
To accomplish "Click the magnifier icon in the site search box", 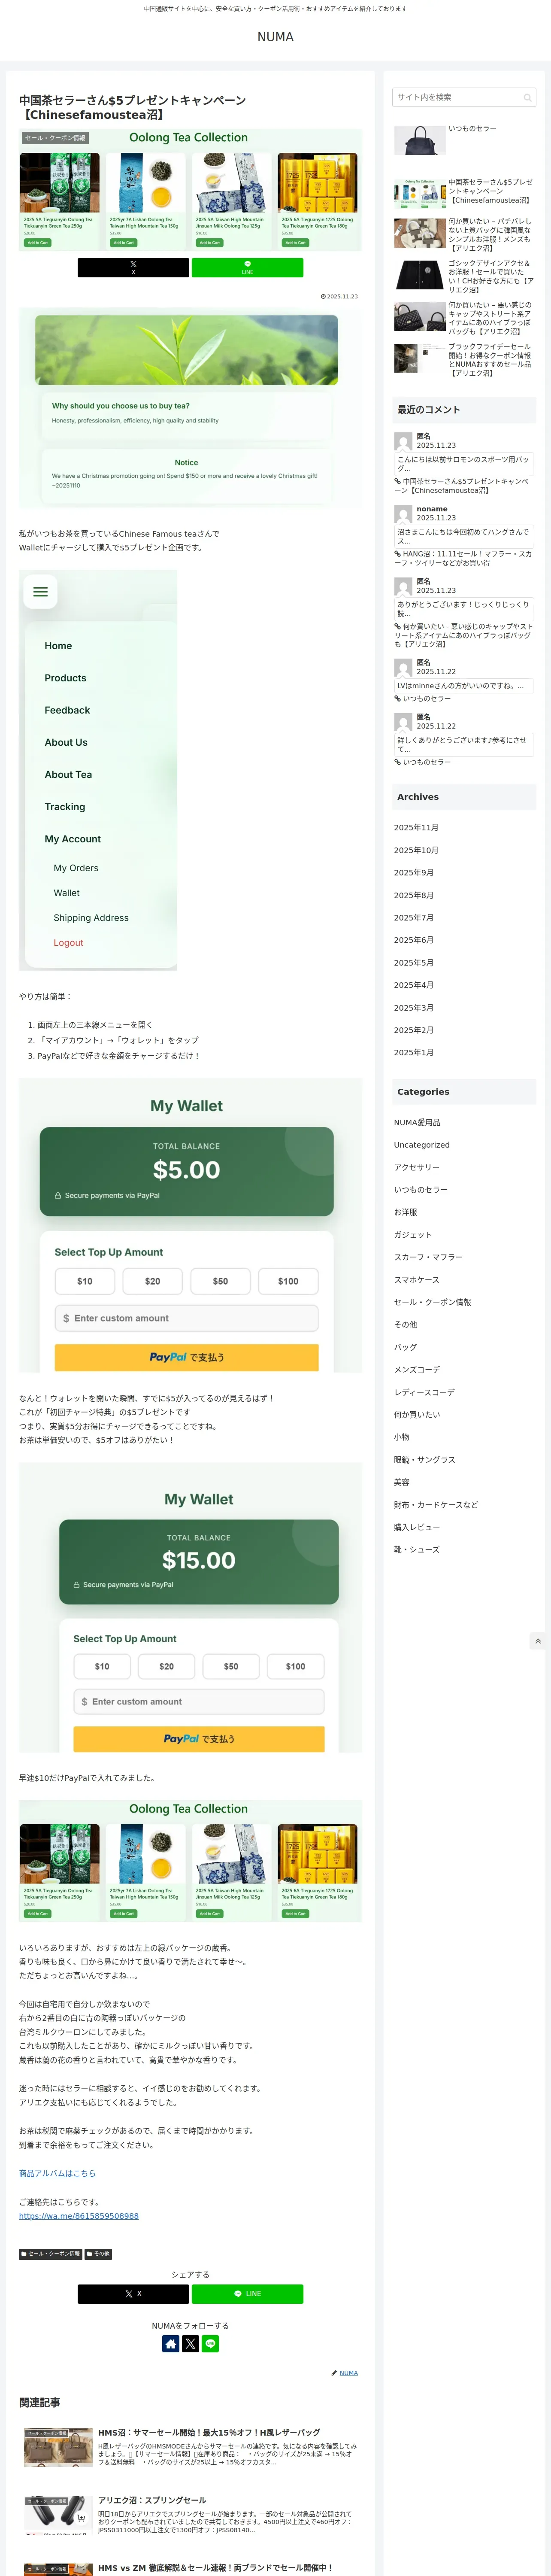I will tap(527, 97).
